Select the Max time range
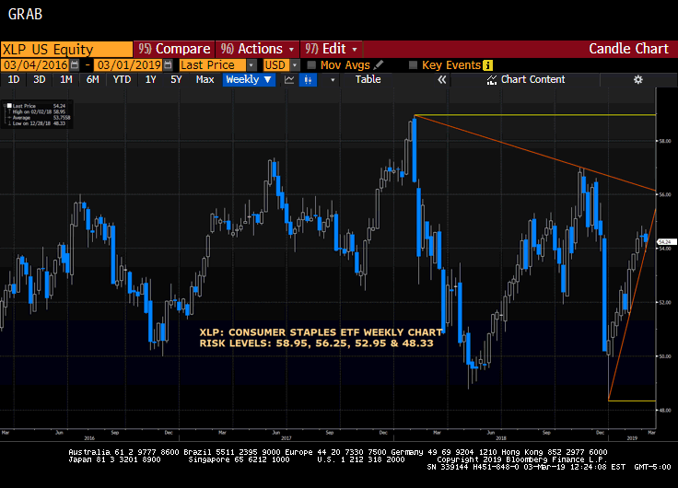This screenshot has height=488, width=678. point(205,79)
